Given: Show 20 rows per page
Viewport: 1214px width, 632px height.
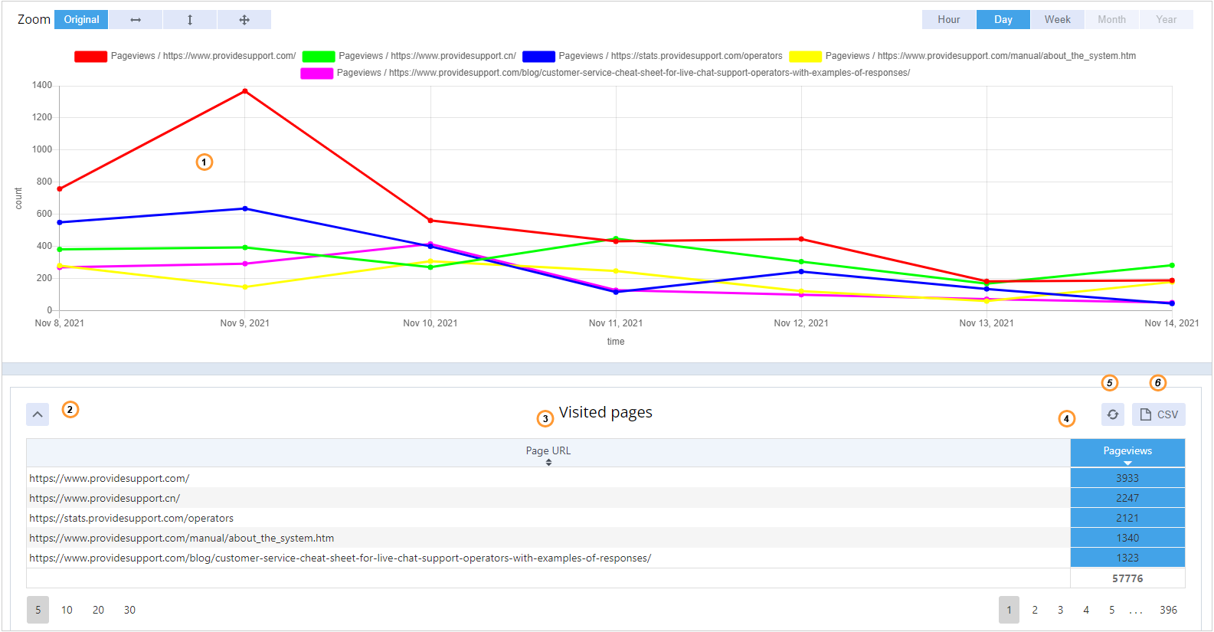Looking at the screenshot, I should [98, 610].
